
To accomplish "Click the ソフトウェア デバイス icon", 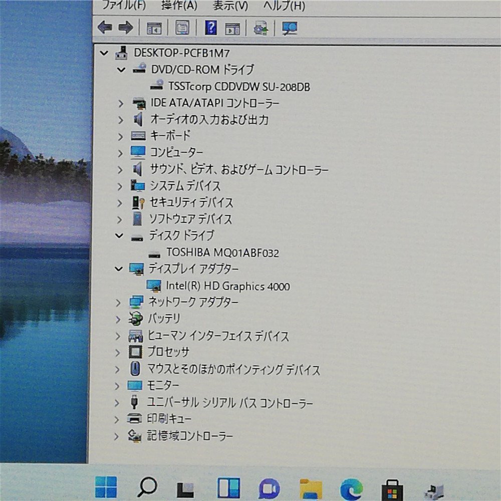I will click(138, 219).
